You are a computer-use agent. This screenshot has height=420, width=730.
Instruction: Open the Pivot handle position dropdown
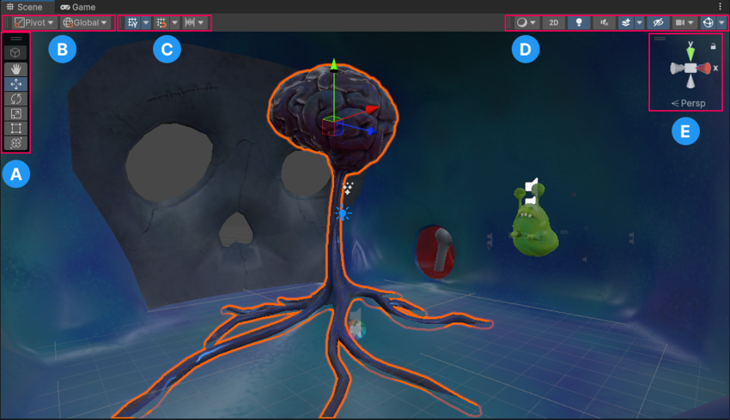[34, 23]
